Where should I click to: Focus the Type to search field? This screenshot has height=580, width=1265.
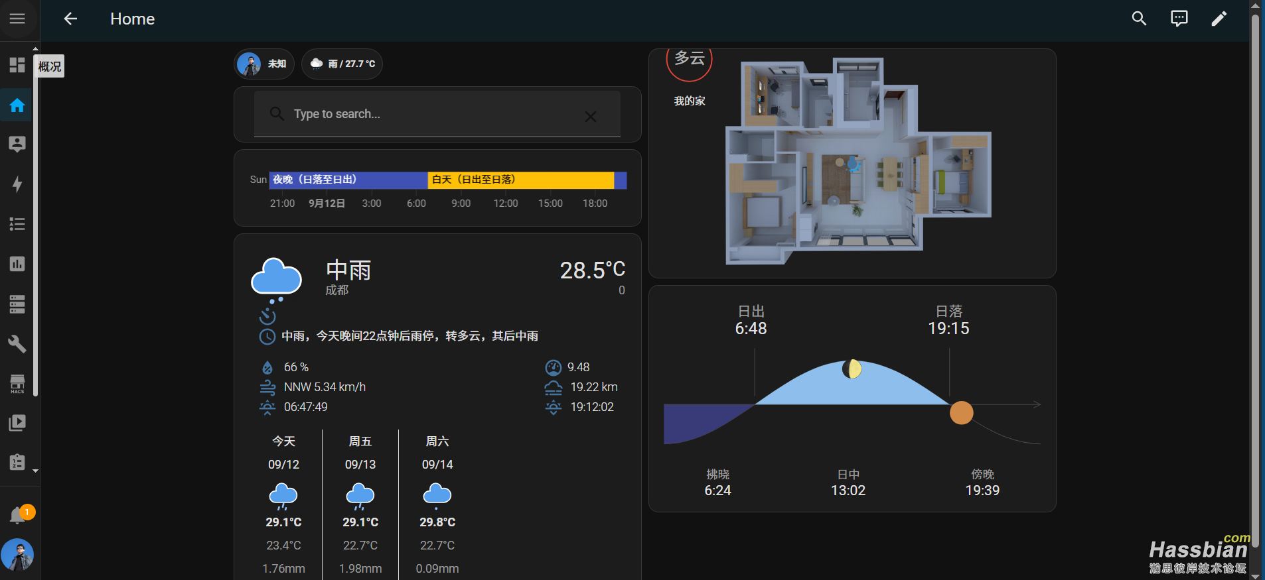(437, 114)
